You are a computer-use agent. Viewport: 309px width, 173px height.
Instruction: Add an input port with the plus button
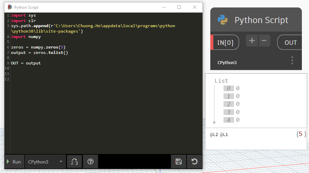tap(252, 41)
